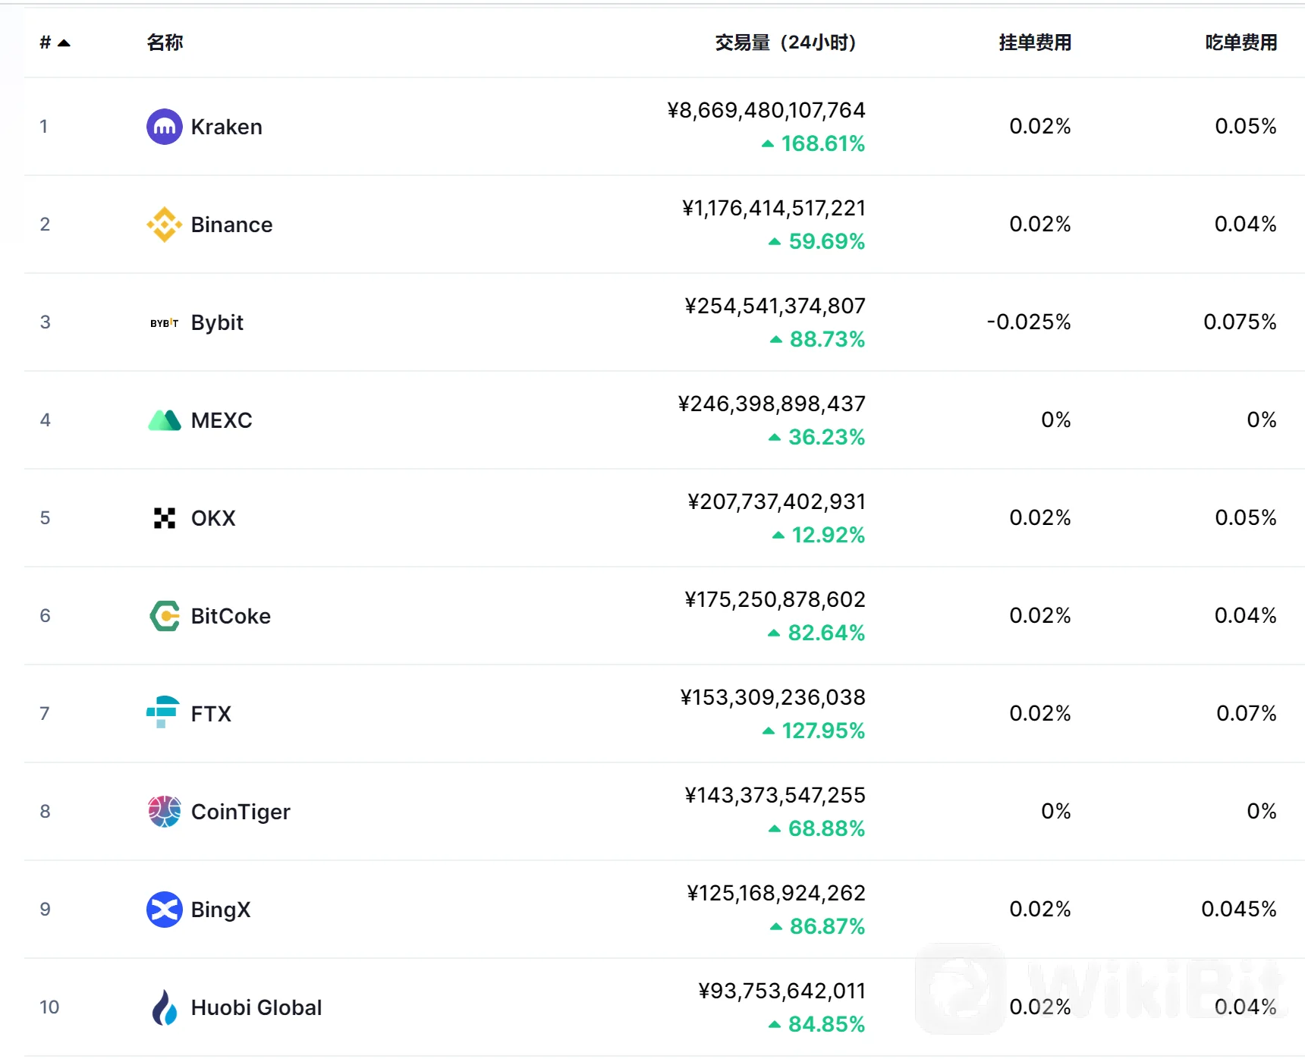Click Bybit maker fee -0.025%
Viewport: 1305px width, 1059px height.
click(1029, 322)
